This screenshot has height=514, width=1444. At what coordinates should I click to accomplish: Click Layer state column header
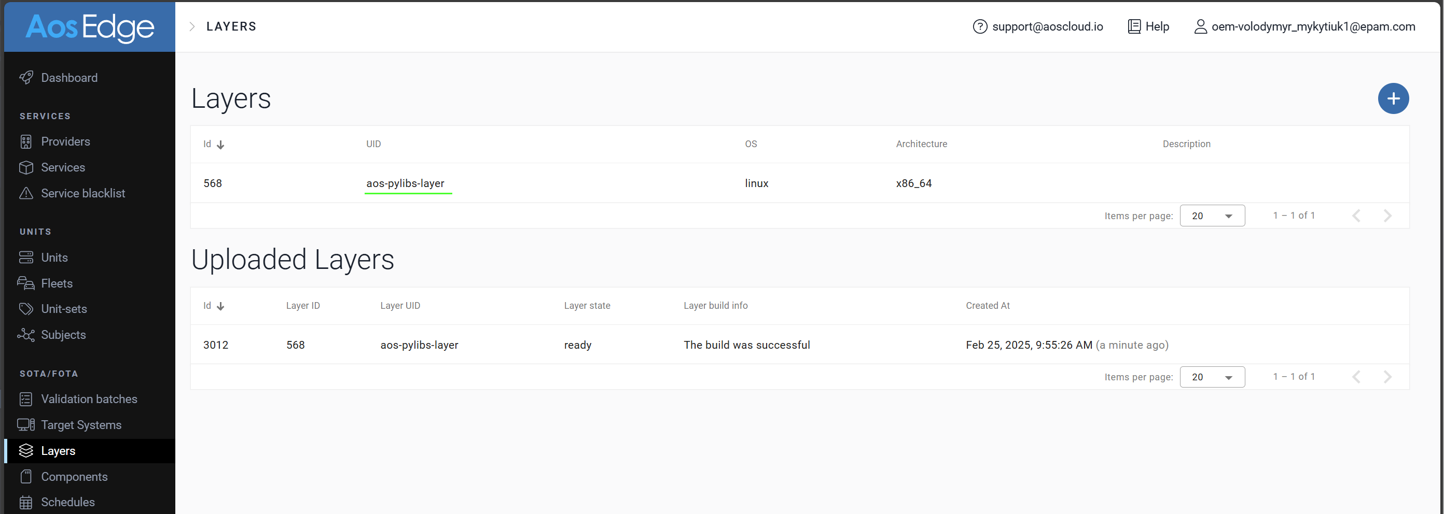point(587,306)
